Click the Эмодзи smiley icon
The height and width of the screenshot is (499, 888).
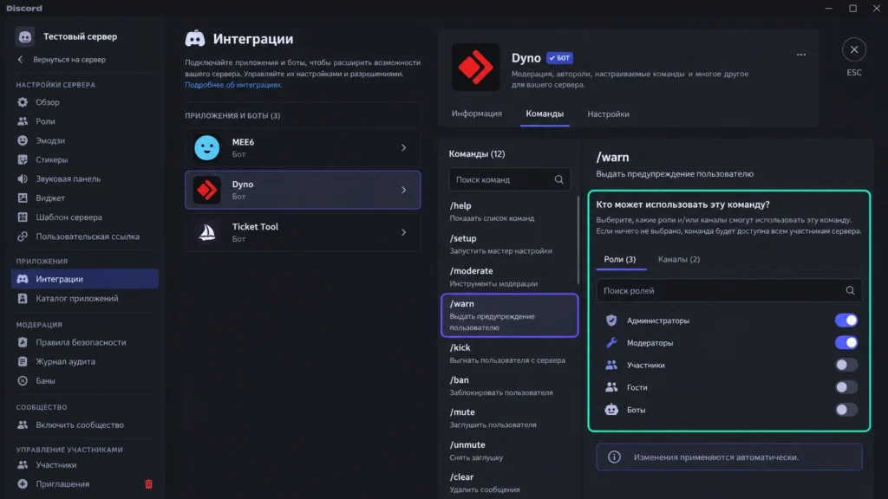tap(23, 140)
